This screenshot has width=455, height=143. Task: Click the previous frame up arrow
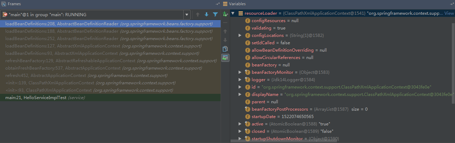pos(198,15)
